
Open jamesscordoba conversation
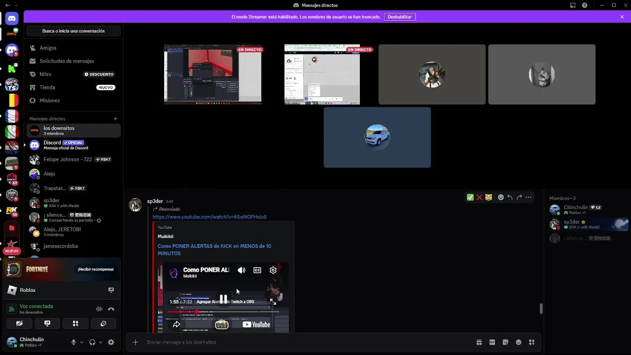coord(73,246)
